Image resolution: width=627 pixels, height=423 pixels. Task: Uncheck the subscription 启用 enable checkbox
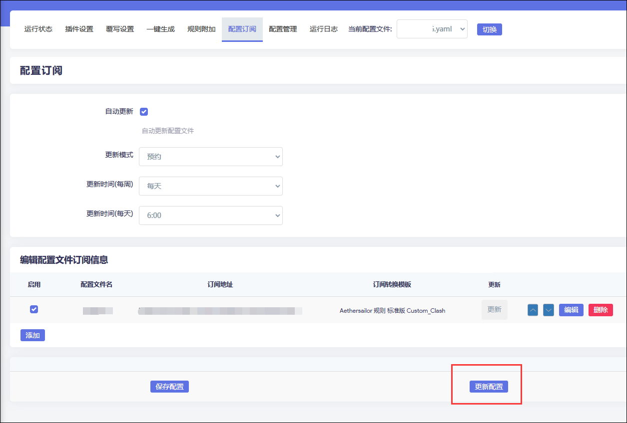[33, 309]
